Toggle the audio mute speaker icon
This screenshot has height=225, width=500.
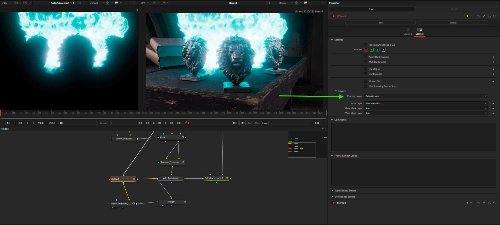coord(62,123)
